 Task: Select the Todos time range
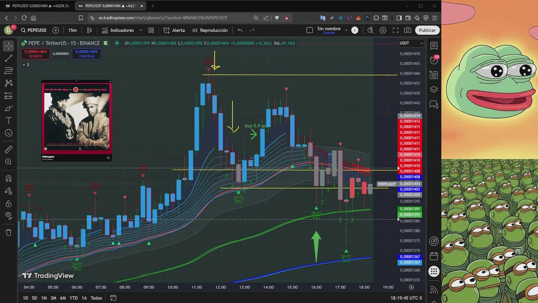(x=96, y=298)
